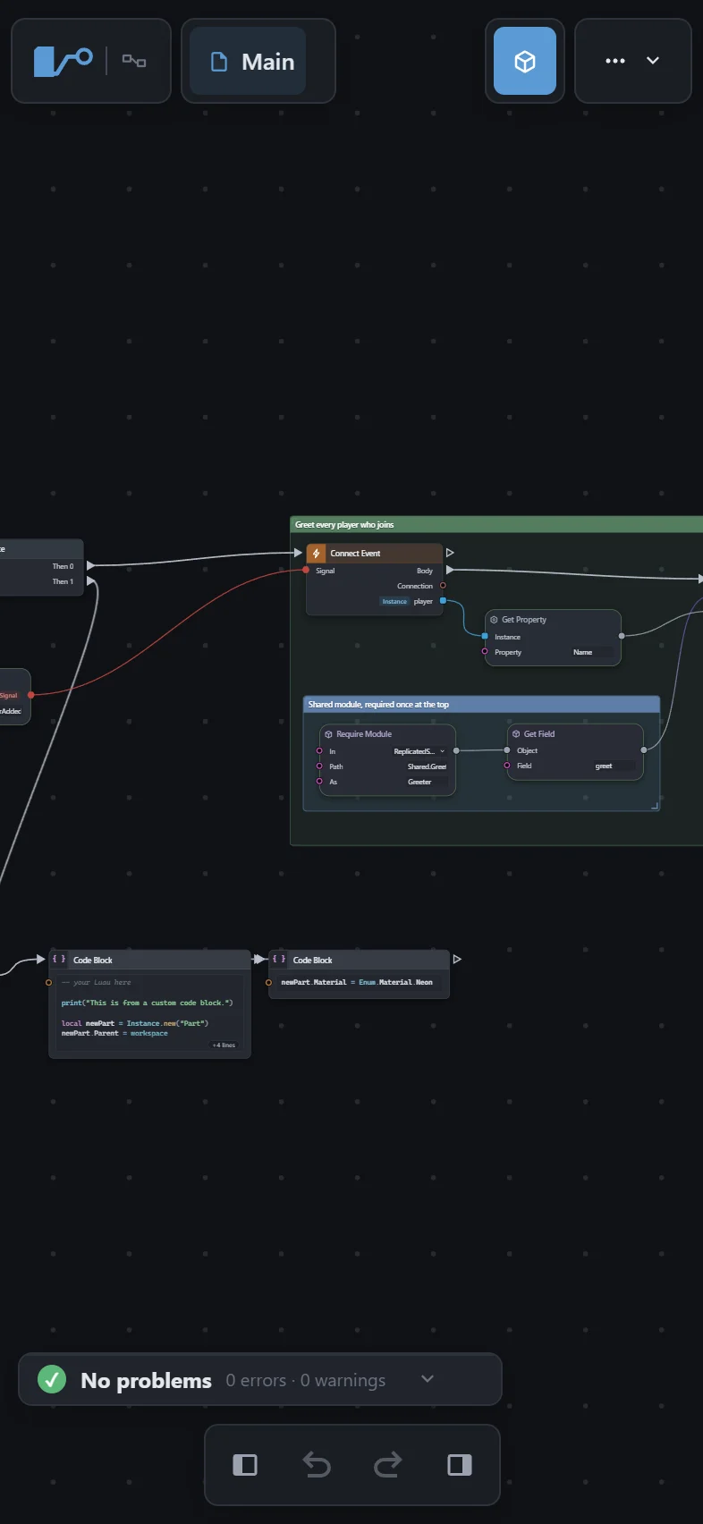Click the Then 0 output arrow
The width and height of the screenshot is (703, 1524).
tap(90, 565)
